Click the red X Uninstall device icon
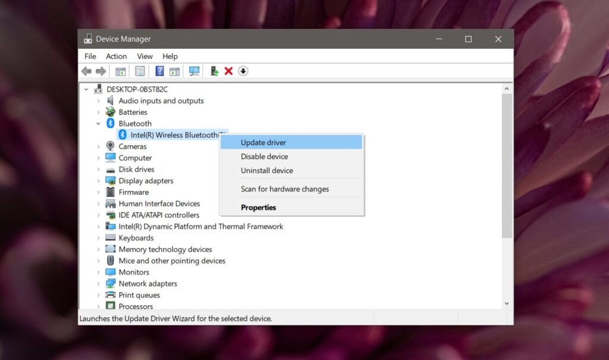609x360 pixels. (x=228, y=71)
